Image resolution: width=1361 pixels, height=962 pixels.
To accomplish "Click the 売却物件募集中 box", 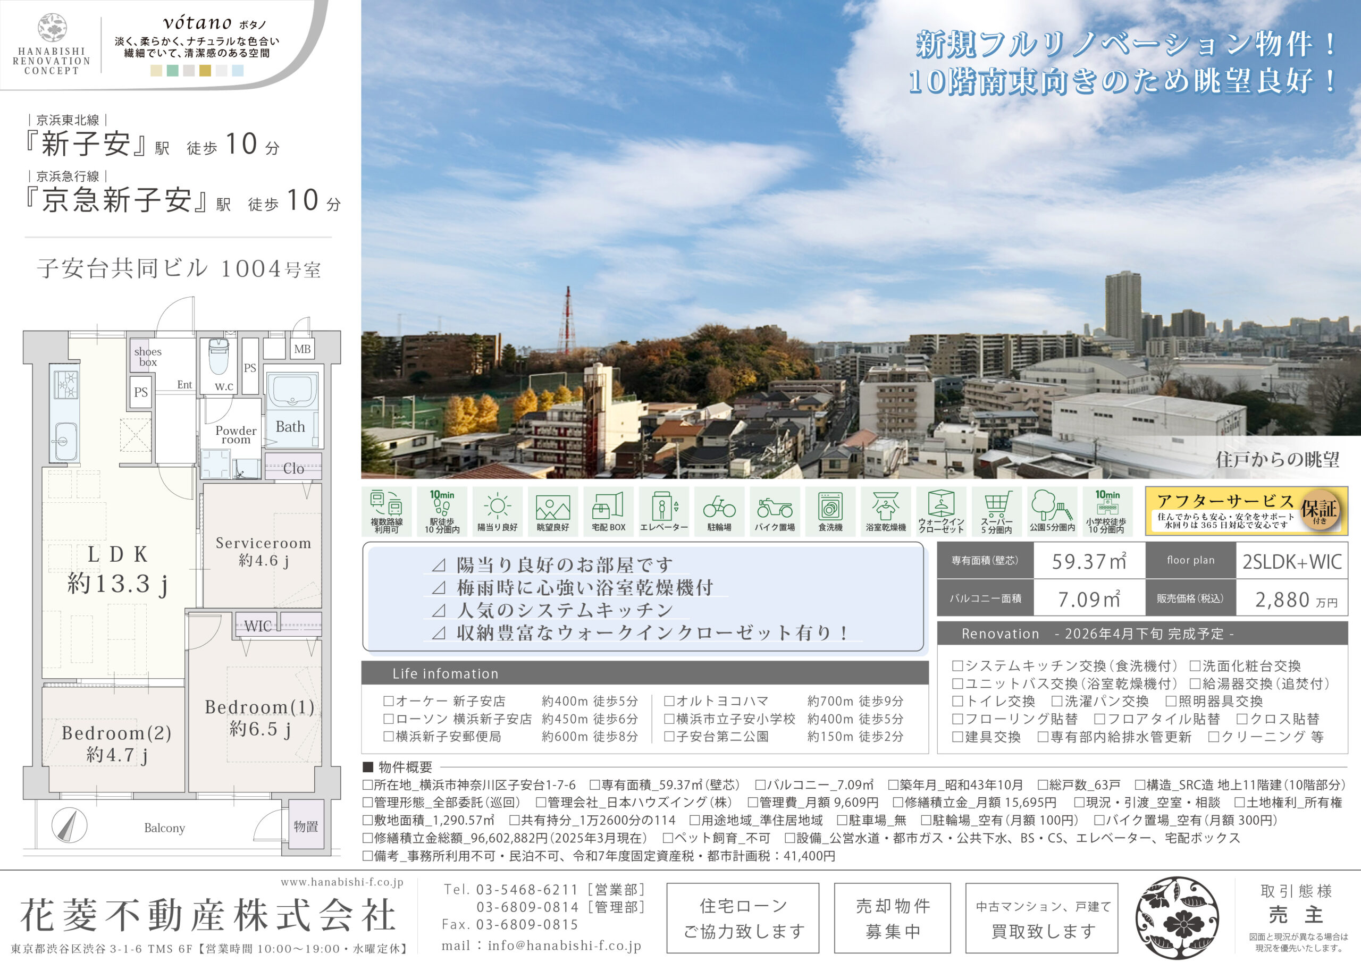I will [x=892, y=918].
